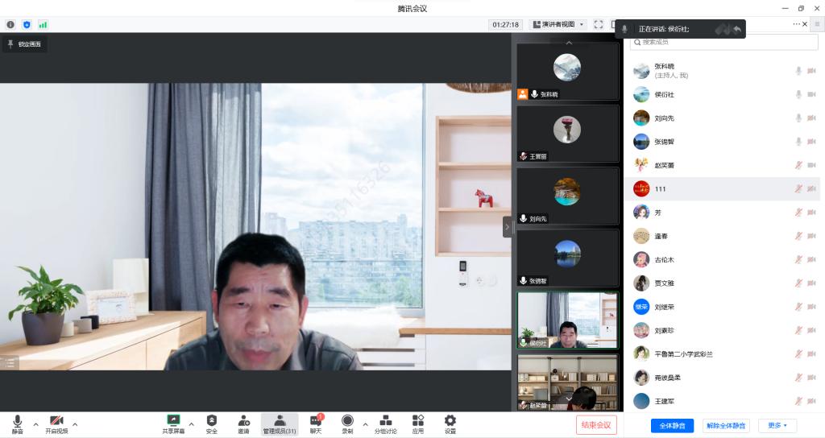This screenshot has height=438, width=825.
Task: Toggle microphone for member 111
Action: click(x=798, y=188)
